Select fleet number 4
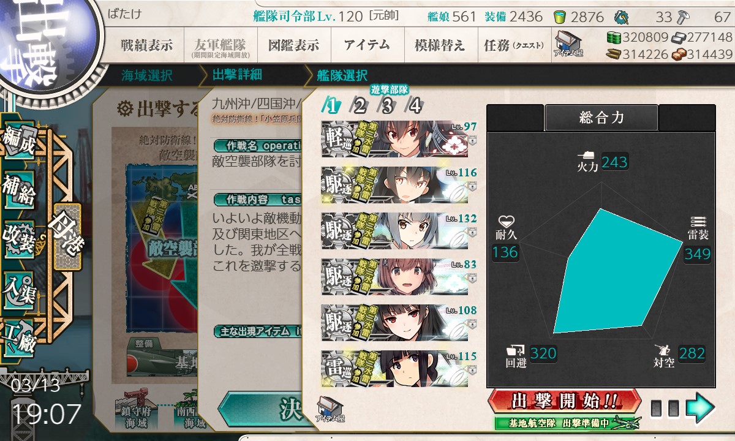Viewport: 735px width, 441px height. point(415,106)
